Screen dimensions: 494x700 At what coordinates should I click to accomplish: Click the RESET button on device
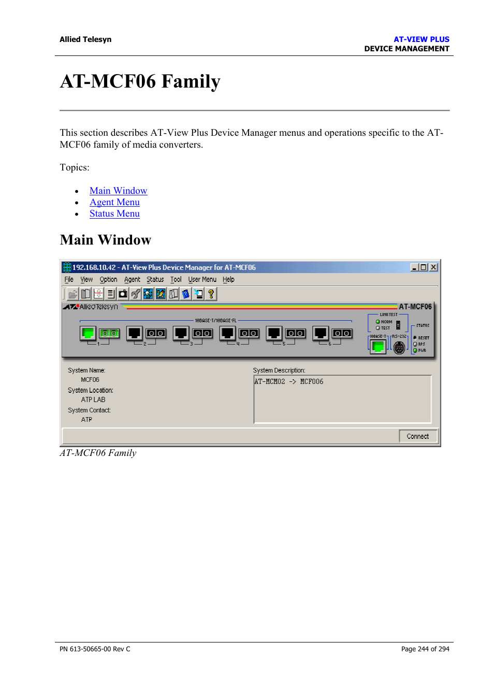[415, 338]
